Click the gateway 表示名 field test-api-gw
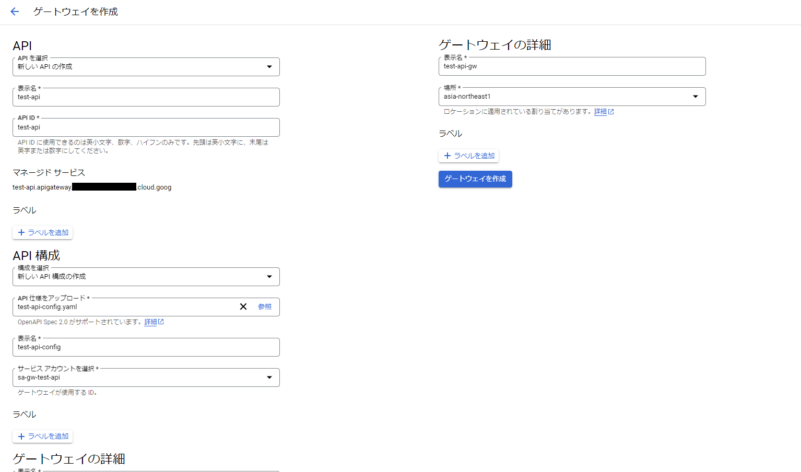The height and width of the screenshot is (472, 801). click(x=572, y=66)
